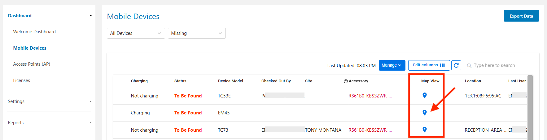Collapse the Dashboard sidebar section
The height and width of the screenshot is (140, 547).
coord(90,16)
